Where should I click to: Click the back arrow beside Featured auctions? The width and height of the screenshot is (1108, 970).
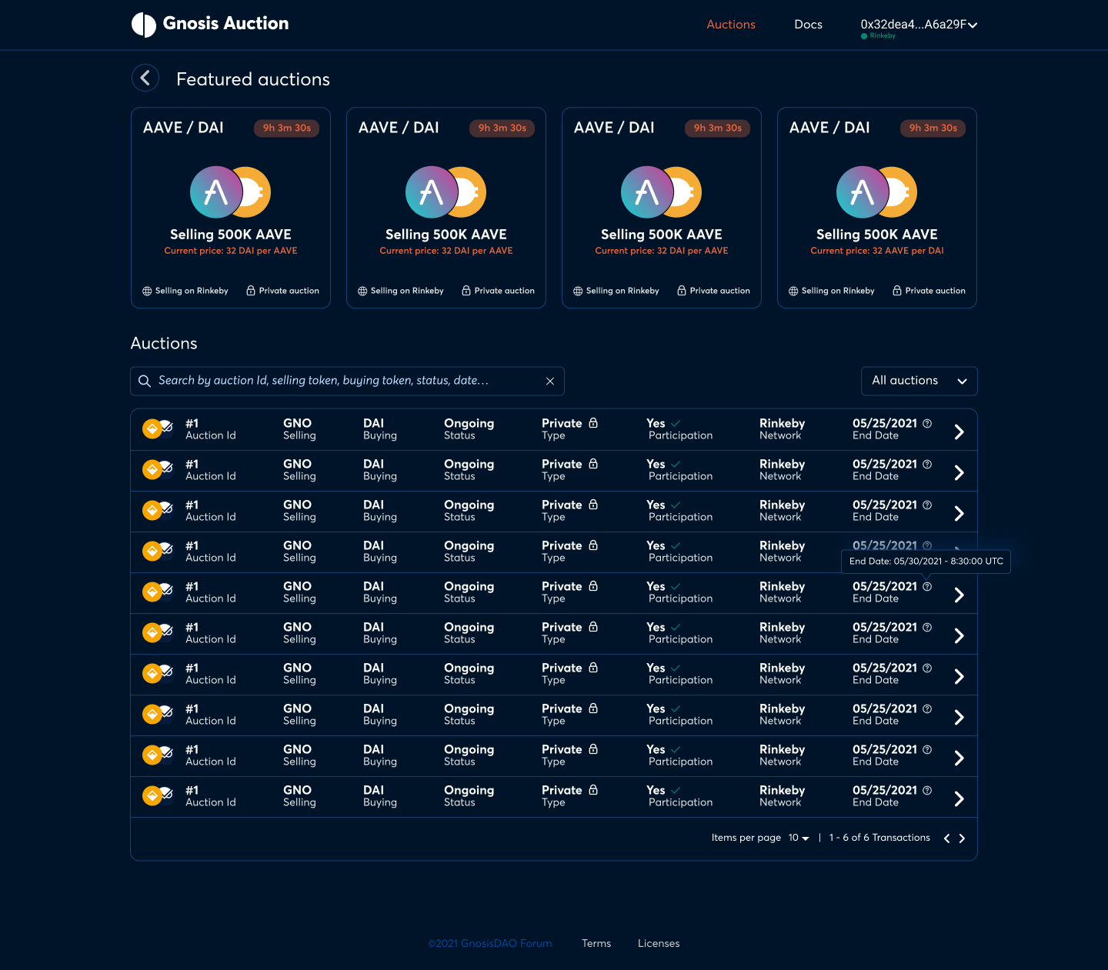pos(145,78)
